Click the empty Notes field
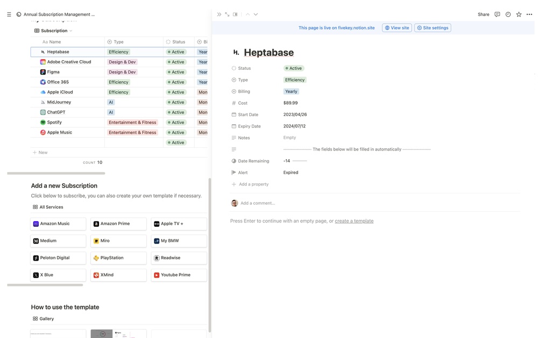 coord(290,138)
